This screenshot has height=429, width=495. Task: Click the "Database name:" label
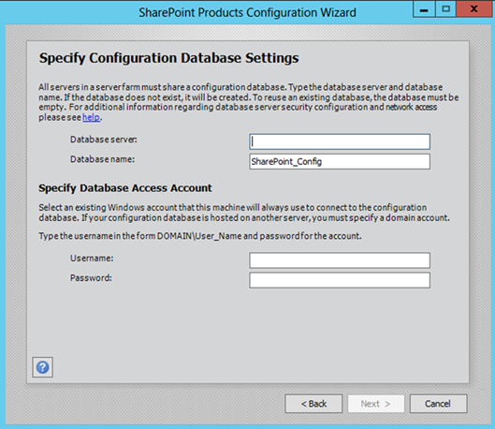tap(102, 159)
